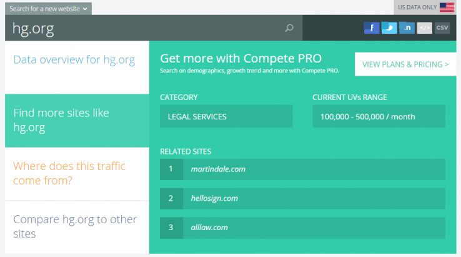
Task: Click the current UVs range value box
Action: 379,116
